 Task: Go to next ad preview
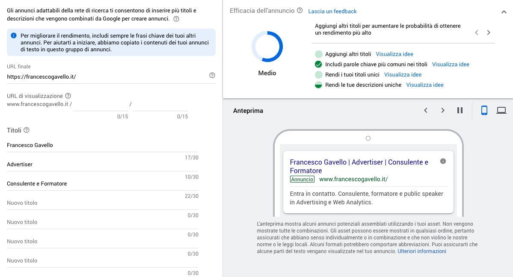443,111
